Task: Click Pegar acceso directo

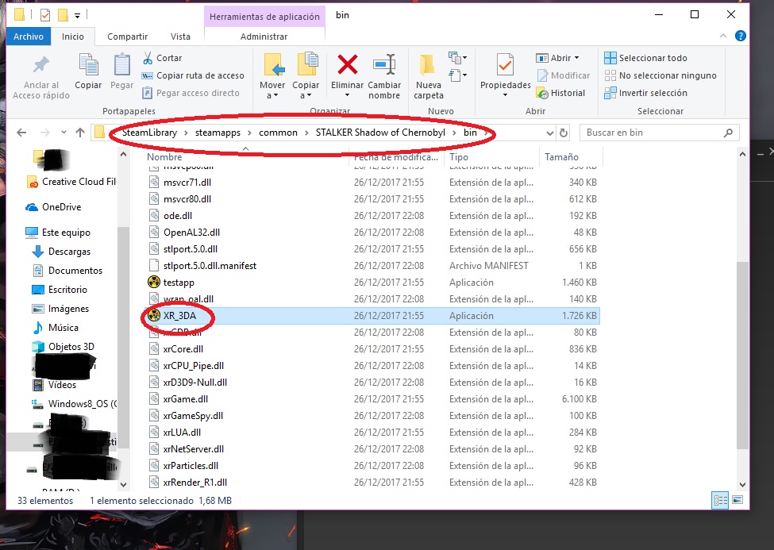Action: pyautogui.click(x=191, y=93)
